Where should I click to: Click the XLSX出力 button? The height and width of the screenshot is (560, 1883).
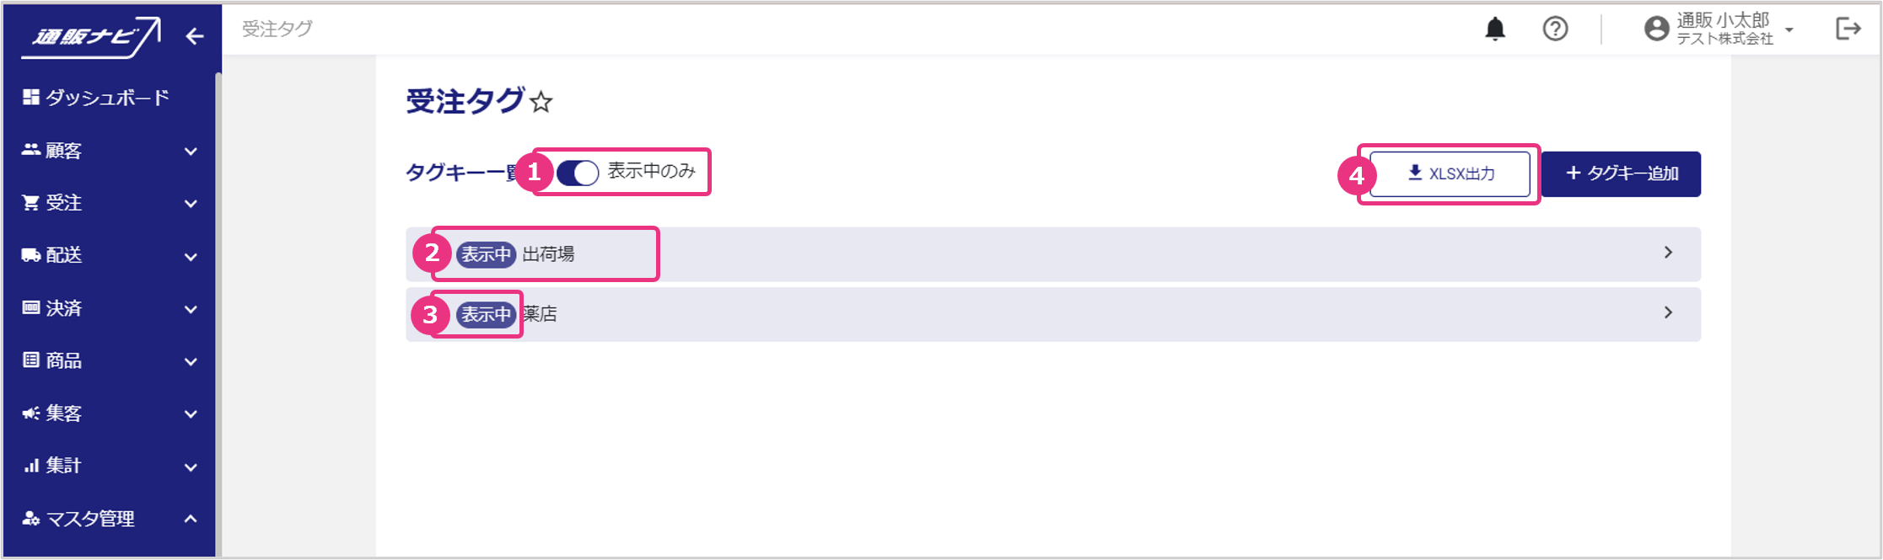(x=1450, y=173)
